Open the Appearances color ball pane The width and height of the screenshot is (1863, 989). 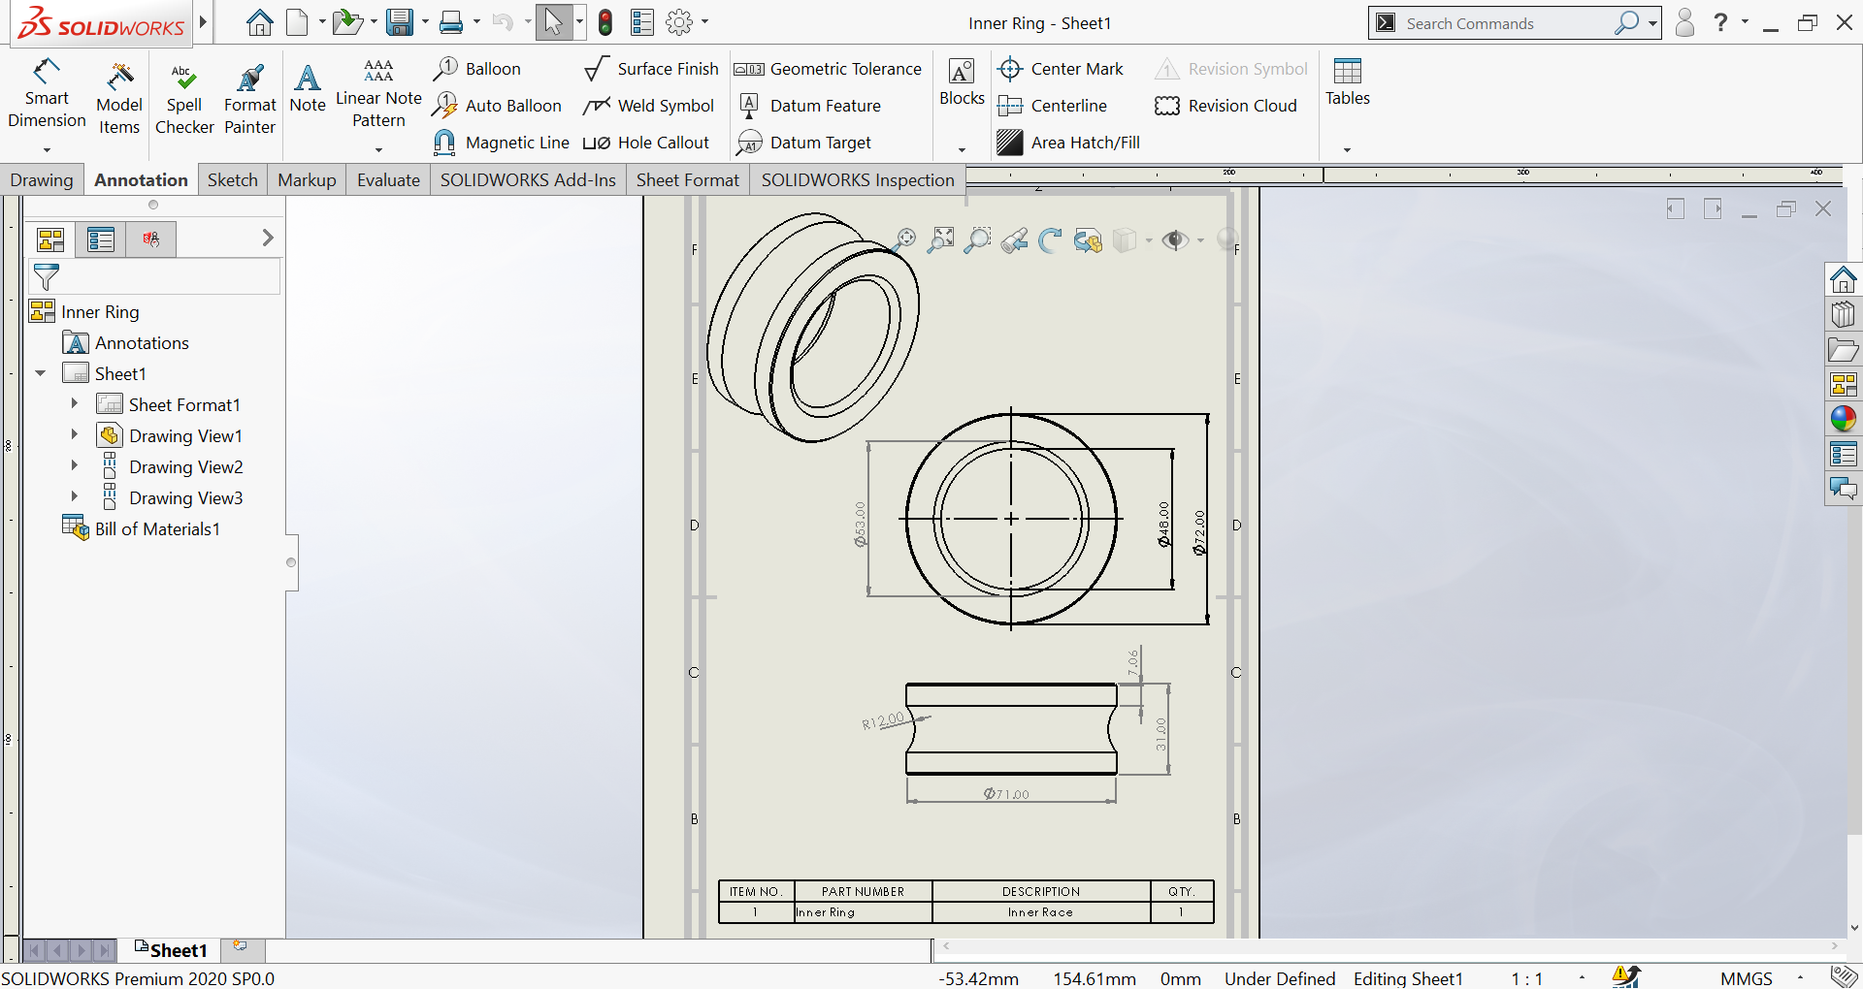1843,419
